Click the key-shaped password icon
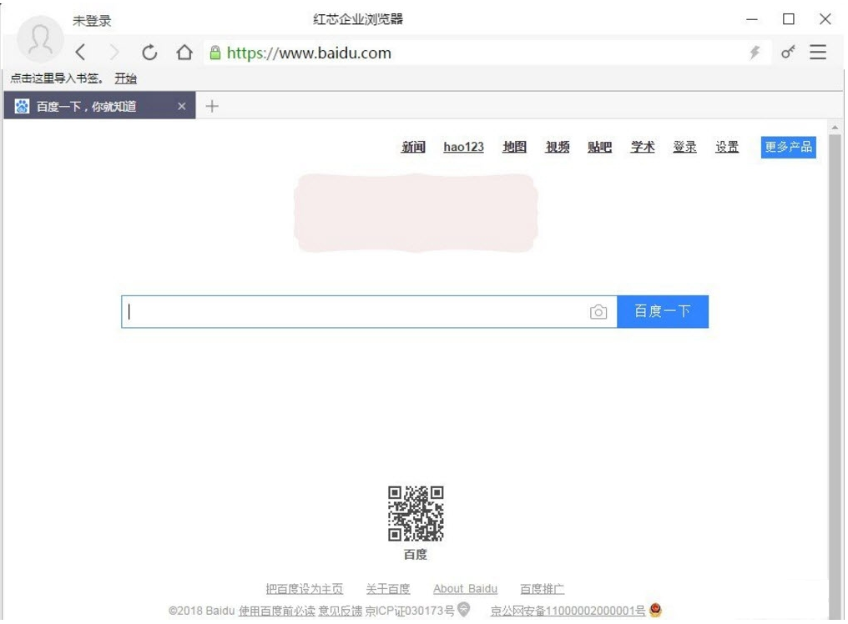The image size is (848, 624). coord(787,52)
